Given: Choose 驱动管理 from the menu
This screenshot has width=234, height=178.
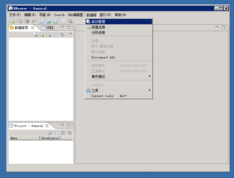Looking at the screenshot, I should click(119, 22).
